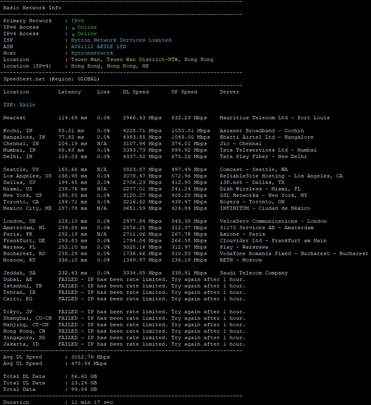This screenshot has width=371, height=405.
Task: Click the Kochi, IN location row label
Action: point(17,131)
